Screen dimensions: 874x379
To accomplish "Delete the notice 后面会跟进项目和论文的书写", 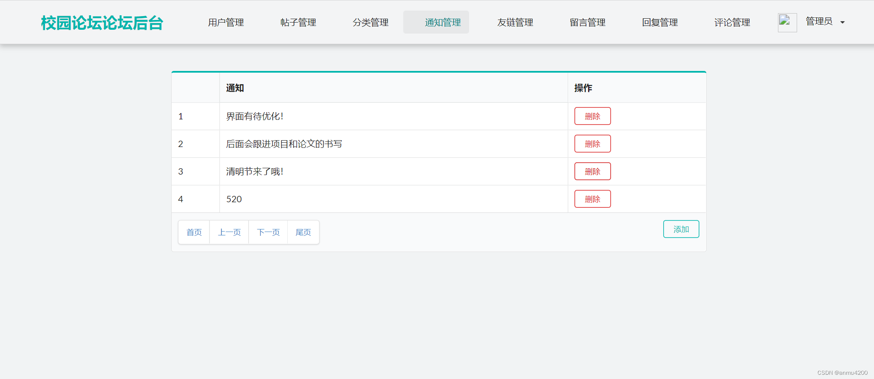I will (592, 144).
